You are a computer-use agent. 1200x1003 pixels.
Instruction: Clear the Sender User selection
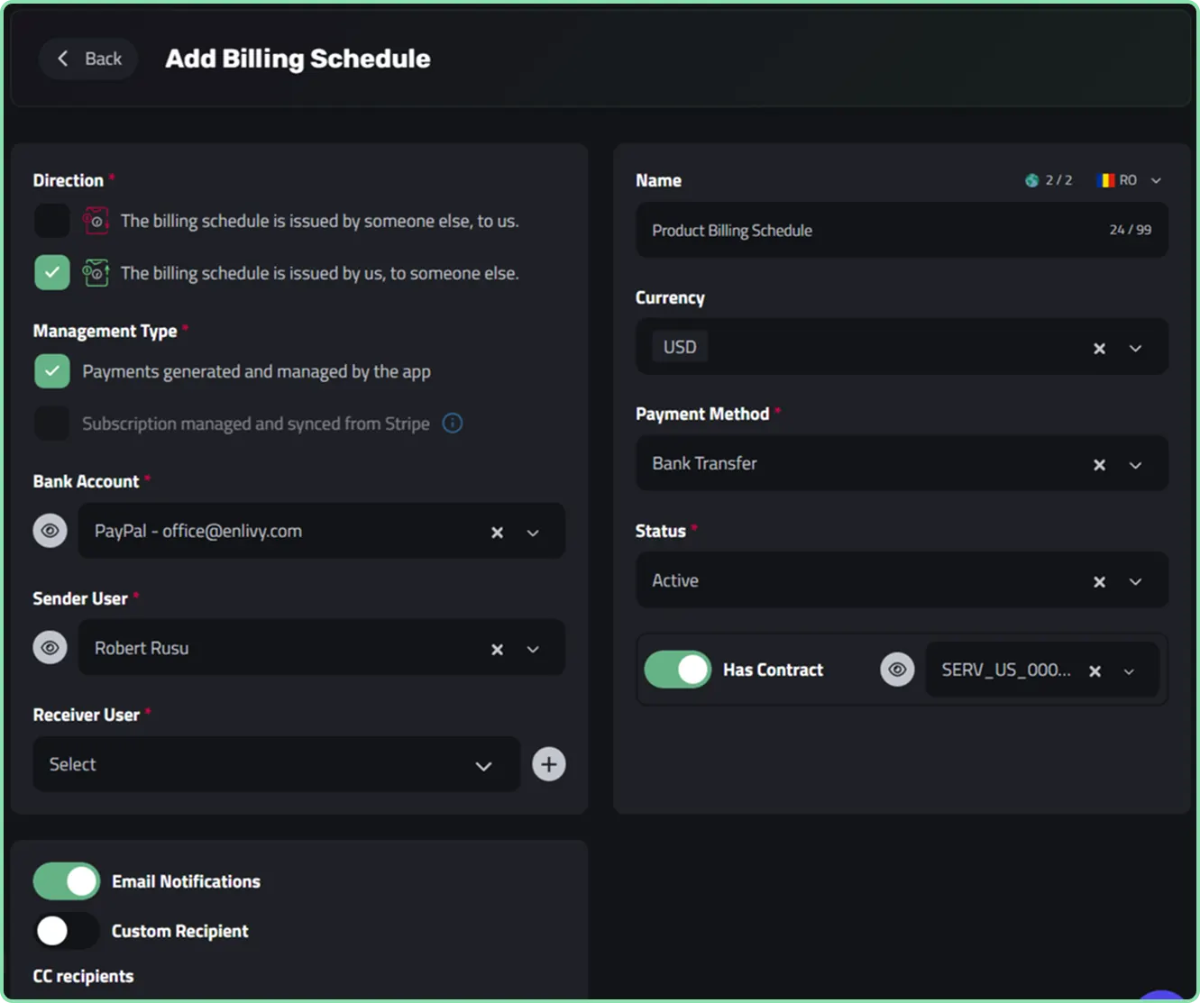coord(497,650)
